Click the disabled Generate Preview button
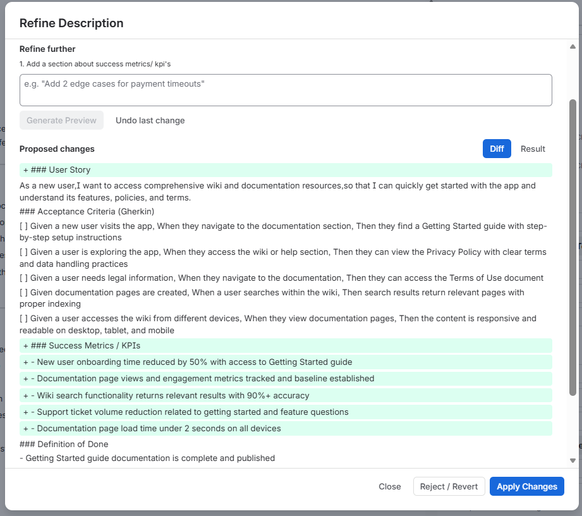582x516 pixels. point(61,120)
